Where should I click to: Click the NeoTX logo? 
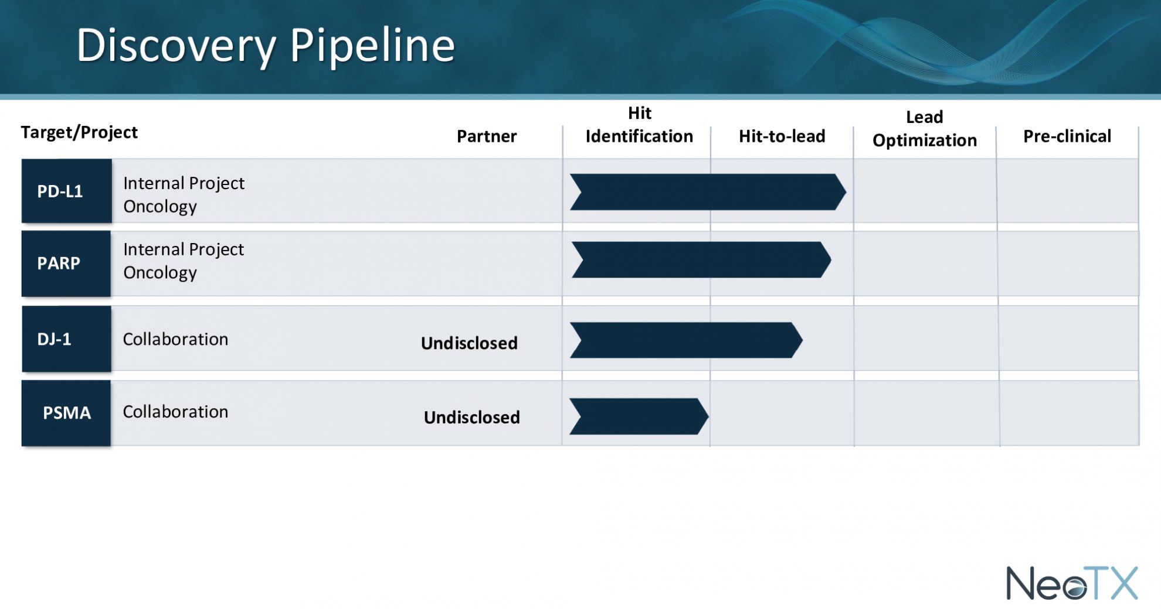click(1071, 583)
